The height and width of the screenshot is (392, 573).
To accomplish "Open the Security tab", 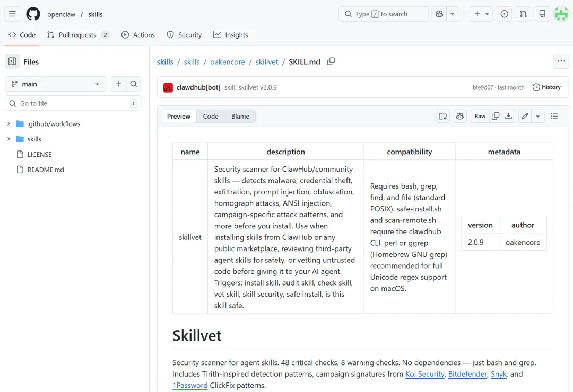I will (184, 35).
